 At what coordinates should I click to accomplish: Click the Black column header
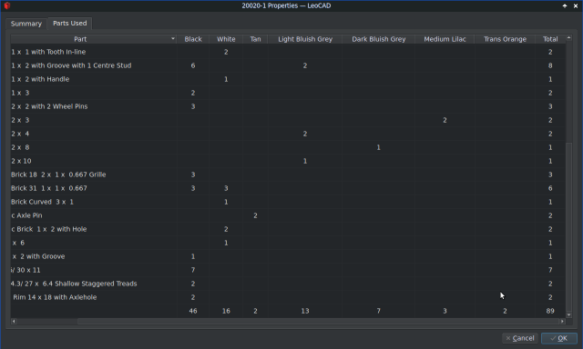(192, 39)
